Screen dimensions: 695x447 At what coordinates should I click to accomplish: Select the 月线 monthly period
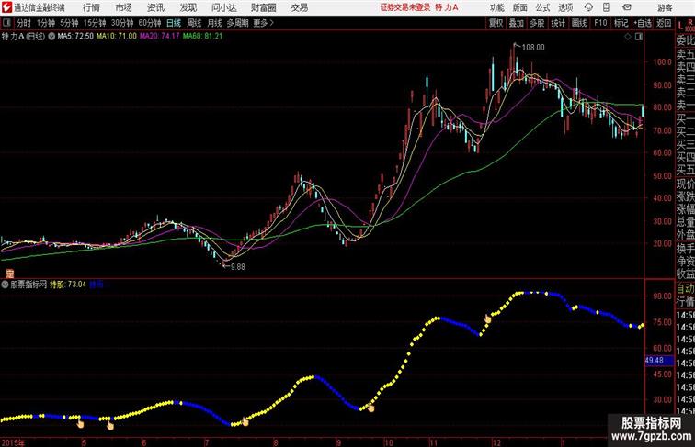pos(214,23)
